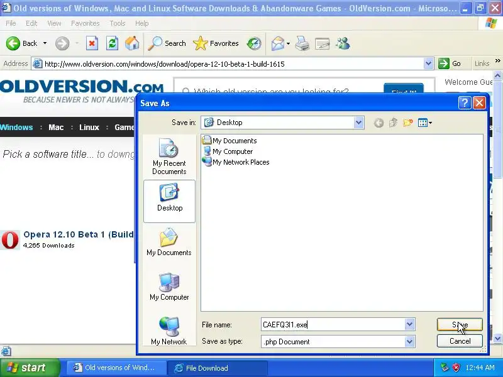Viewport: 503px width, 377px height.
Task: Print the page with printer icon
Action: coord(302,43)
